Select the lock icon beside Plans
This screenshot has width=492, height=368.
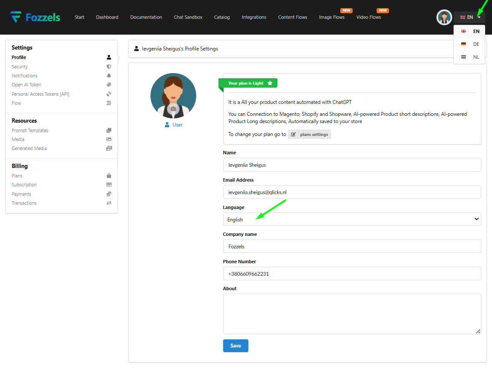109,175
